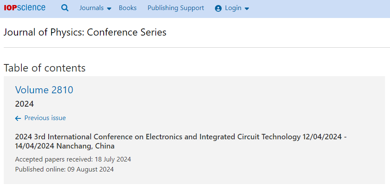Expand the Journals dropdown arrow
Image resolution: width=390 pixels, height=187 pixels.
pos(109,9)
